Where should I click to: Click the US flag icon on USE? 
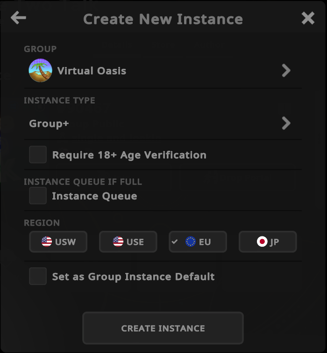(118, 242)
